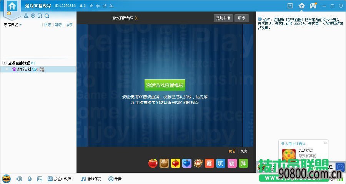Click the blue smiley emoji icon at bottom right
The image size is (346, 184).
(x=340, y=167)
